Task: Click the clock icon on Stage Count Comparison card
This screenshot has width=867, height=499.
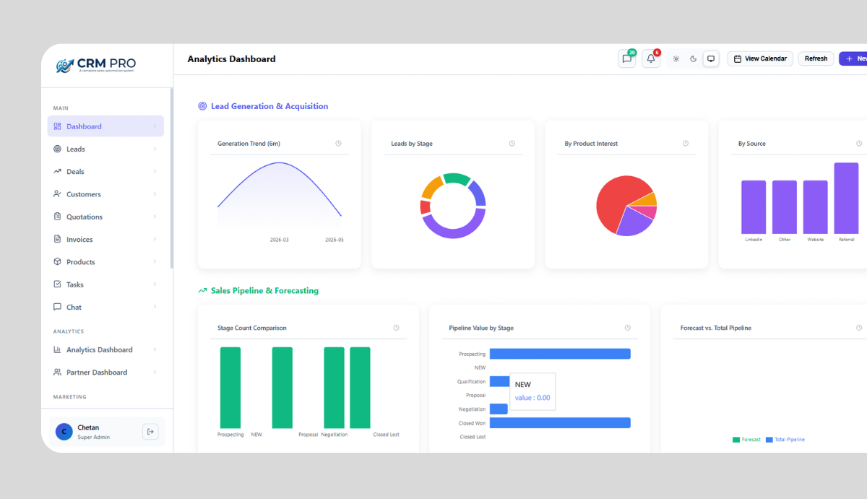Action: [396, 328]
